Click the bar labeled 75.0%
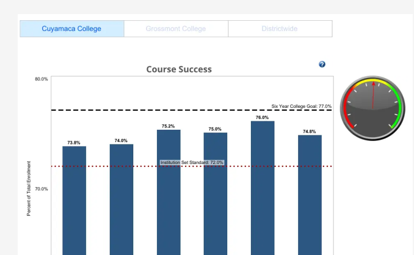Screen dimensions: 414x255 coord(215,194)
